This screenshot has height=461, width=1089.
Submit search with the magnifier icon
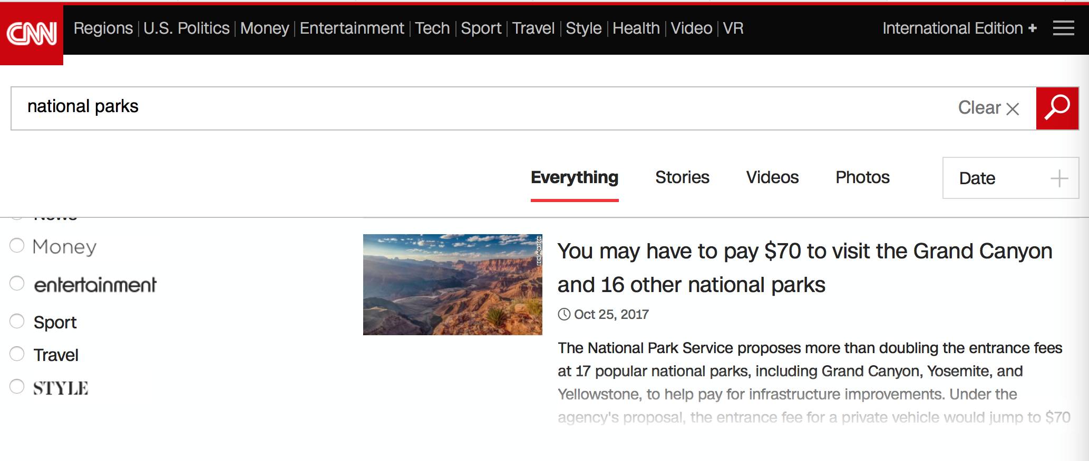click(1057, 108)
